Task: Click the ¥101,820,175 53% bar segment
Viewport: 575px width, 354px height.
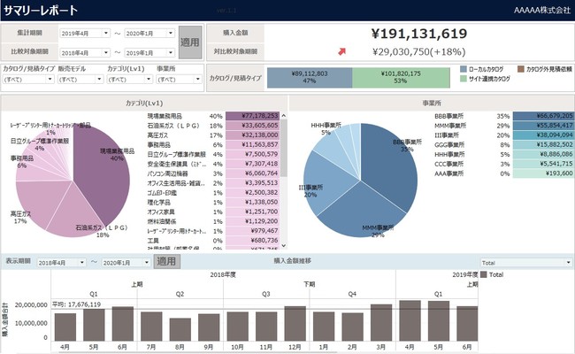Action: 401,77
